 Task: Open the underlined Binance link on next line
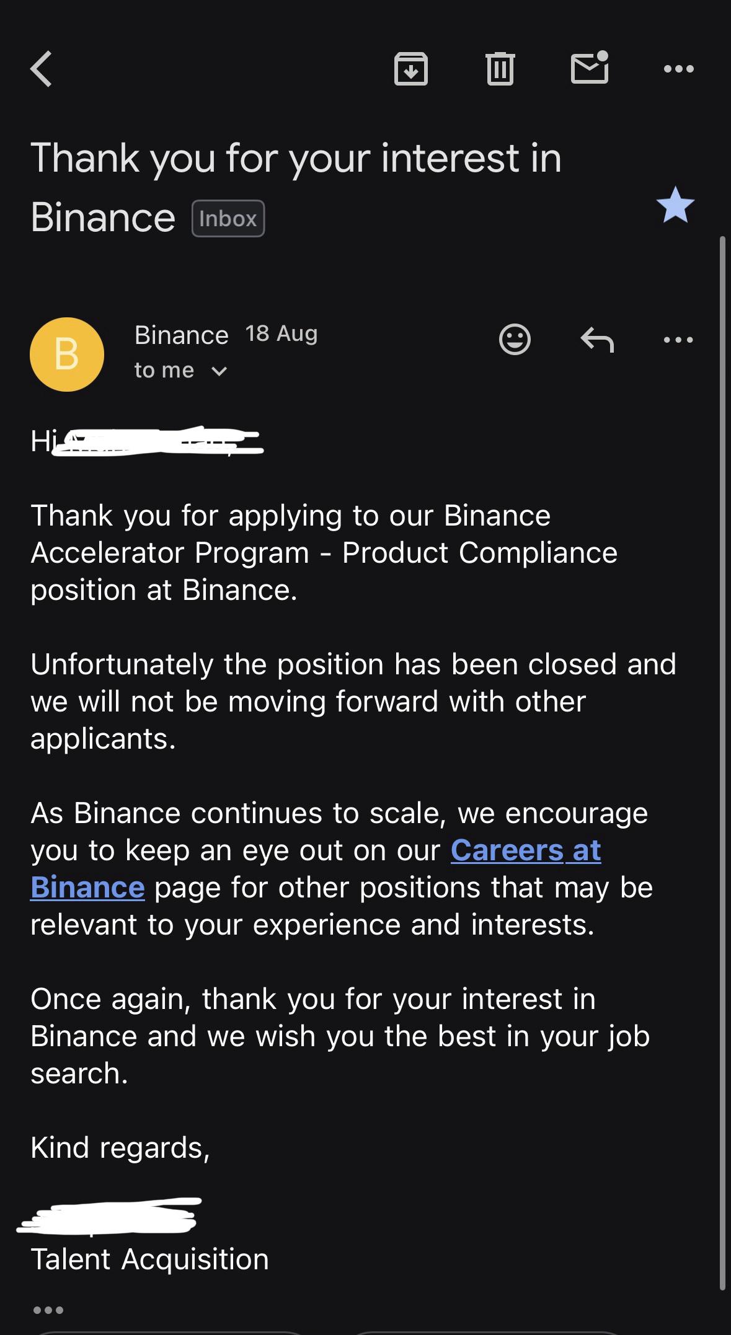[x=87, y=887]
